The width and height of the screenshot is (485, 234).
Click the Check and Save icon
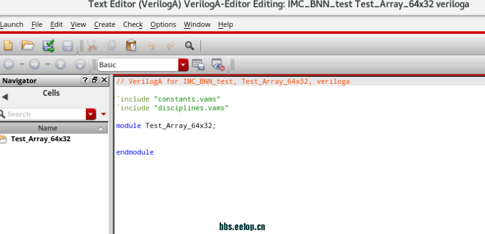click(x=48, y=45)
